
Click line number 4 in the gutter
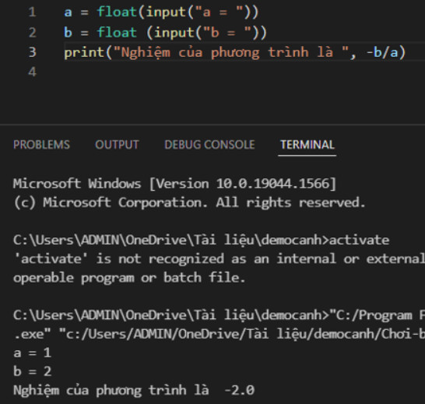click(x=32, y=72)
